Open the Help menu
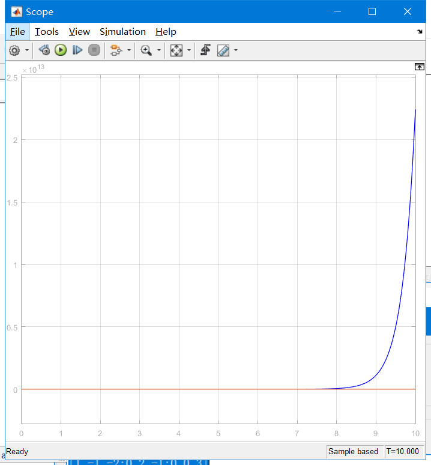Image resolution: width=431 pixels, height=465 pixels. click(x=166, y=32)
